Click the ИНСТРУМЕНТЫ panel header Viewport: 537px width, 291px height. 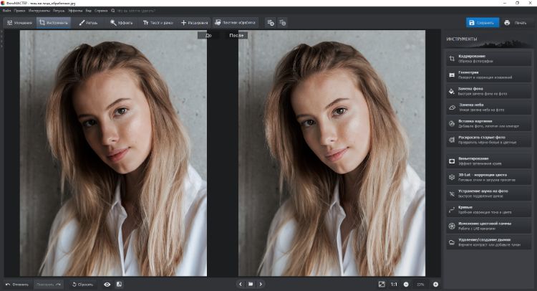click(461, 39)
